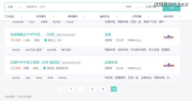The image size is (192, 101).
Task: Select the Linux skill tag
Action: click(32, 22)
